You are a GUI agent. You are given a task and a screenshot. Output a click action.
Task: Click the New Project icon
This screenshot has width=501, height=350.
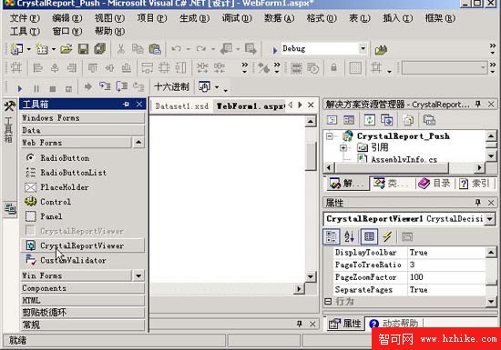click(16, 49)
